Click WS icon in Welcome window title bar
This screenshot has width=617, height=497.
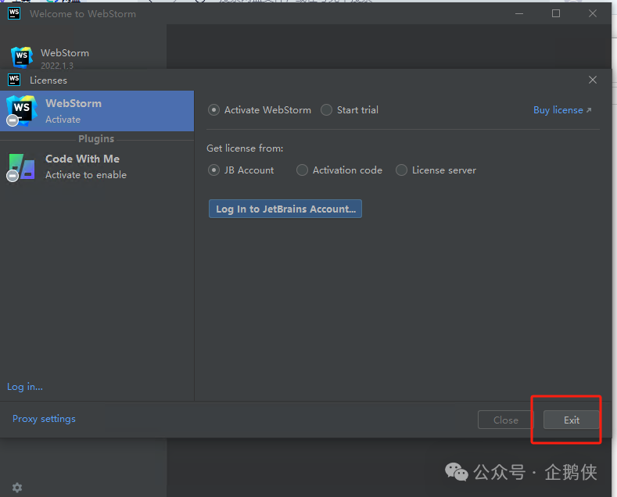[x=14, y=13]
